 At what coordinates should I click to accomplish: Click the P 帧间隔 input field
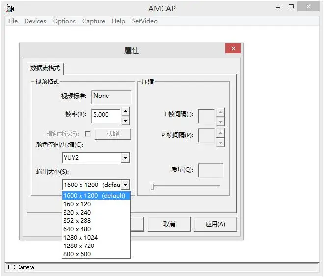[206, 136]
